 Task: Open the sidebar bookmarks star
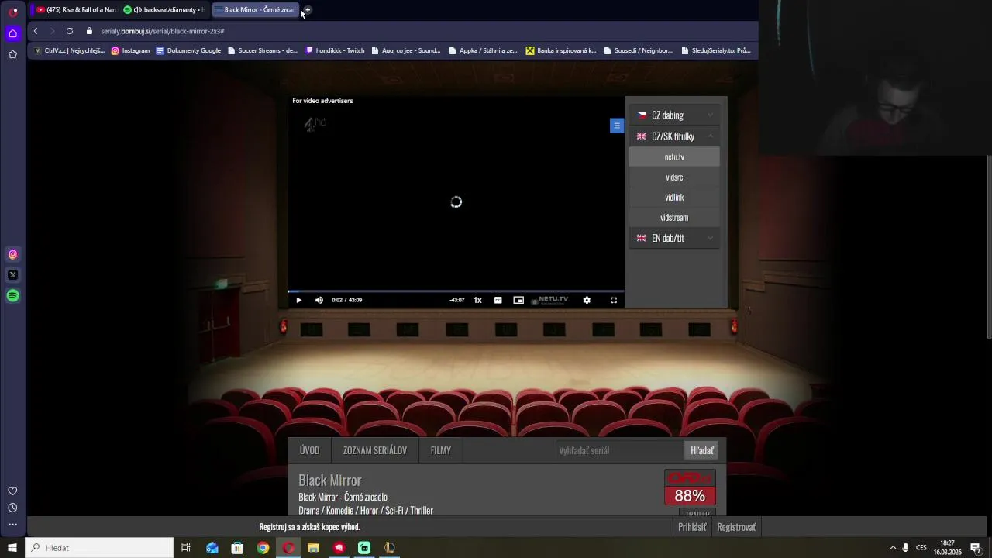[x=12, y=54]
